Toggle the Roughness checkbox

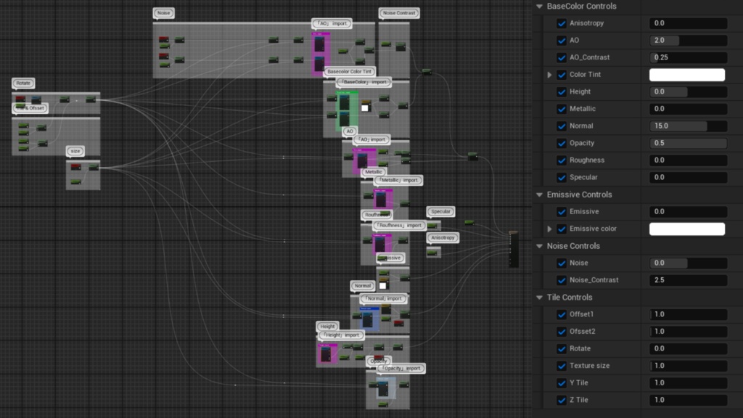tap(562, 160)
